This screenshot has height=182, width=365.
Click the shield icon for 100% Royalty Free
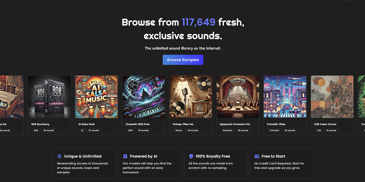pyautogui.click(x=191, y=156)
